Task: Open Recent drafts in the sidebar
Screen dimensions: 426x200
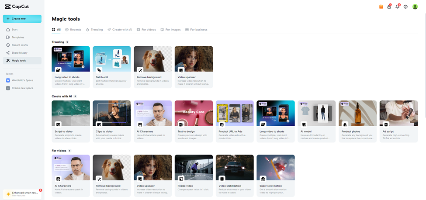Action: (22, 45)
